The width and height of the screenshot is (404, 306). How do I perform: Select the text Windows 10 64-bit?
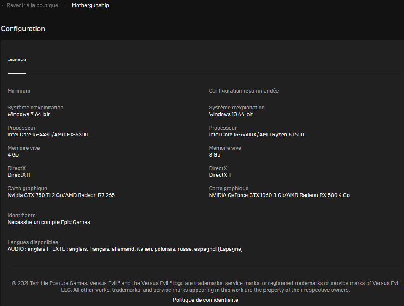(x=231, y=114)
